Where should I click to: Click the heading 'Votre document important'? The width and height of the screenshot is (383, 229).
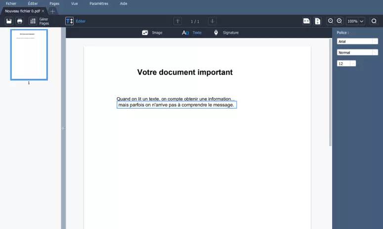(185, 72)
